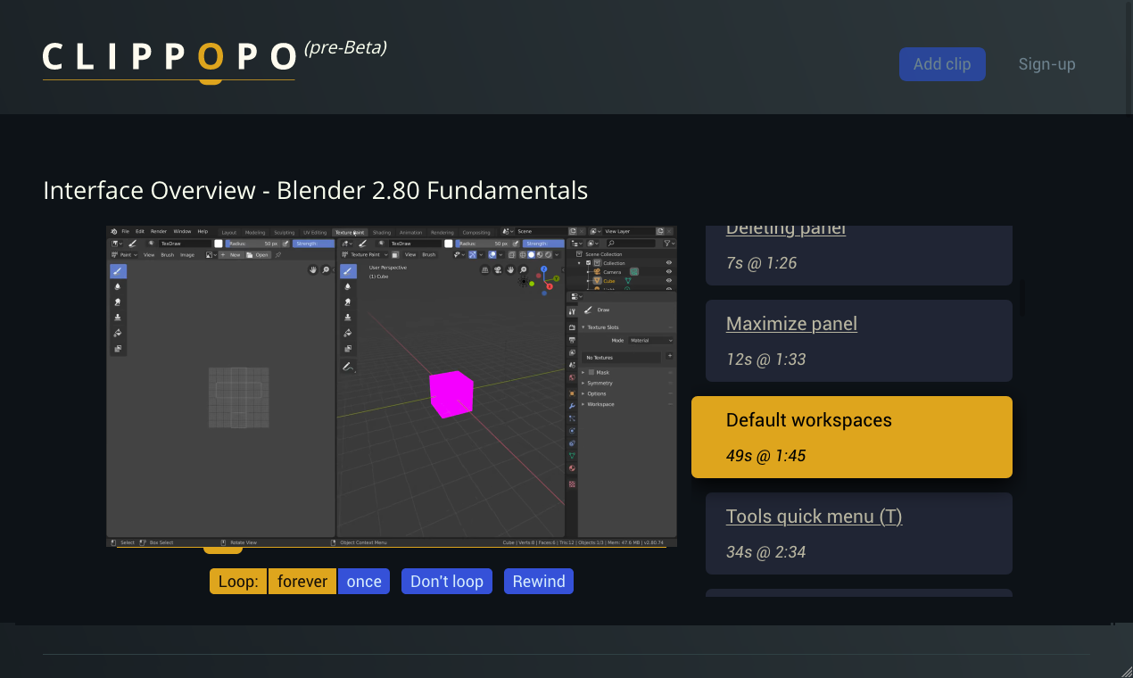The image size is (1133, 678).
Task: Expand the Symmetry section in properties
Action: pos(601,383)
